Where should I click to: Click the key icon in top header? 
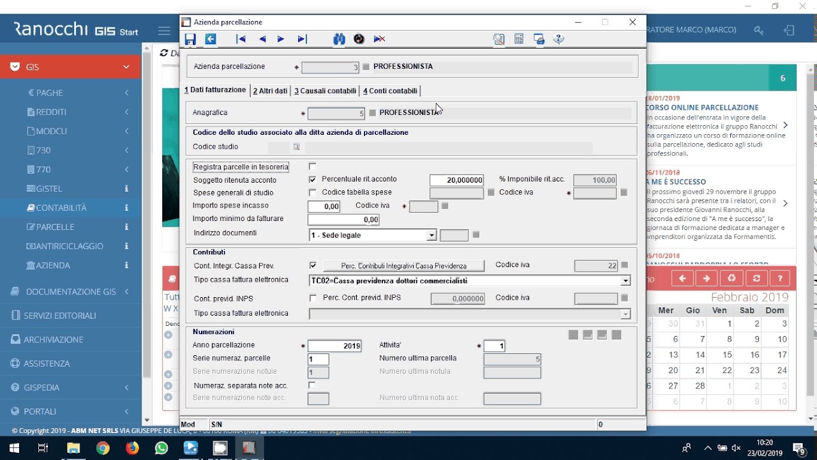(758, 30)
